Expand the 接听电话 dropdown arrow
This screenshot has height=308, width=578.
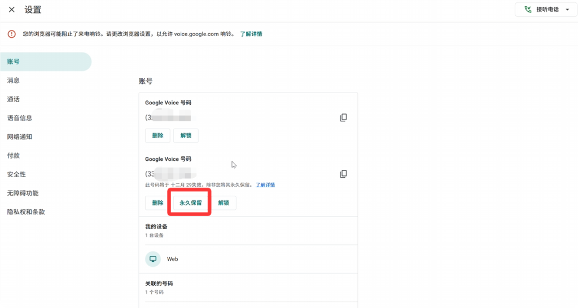pos(567,10)
